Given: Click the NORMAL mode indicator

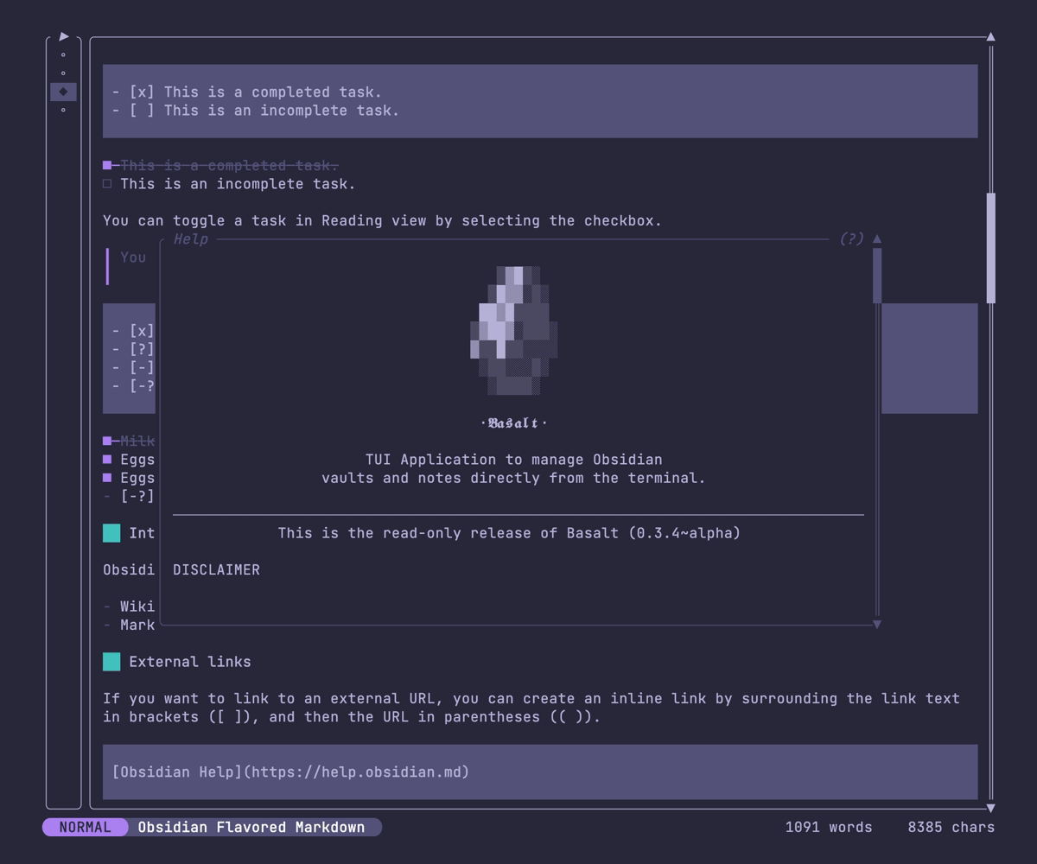Looking at the screenshot, I should [85, 828].
